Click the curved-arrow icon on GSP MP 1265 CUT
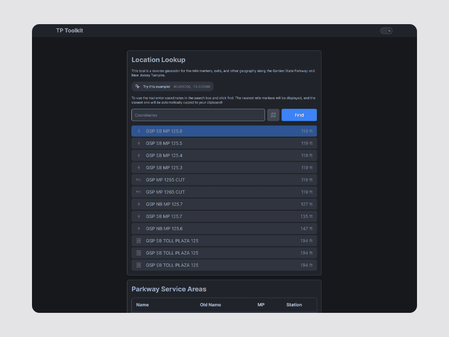This screenshot has width=449, height=337. (139, 192)
